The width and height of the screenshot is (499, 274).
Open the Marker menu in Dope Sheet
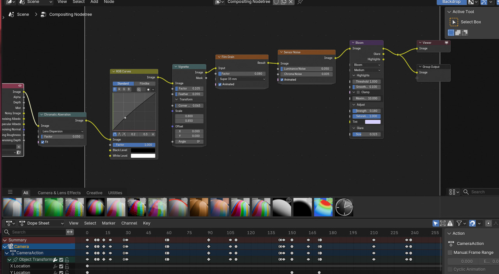(x=109, y=223)
